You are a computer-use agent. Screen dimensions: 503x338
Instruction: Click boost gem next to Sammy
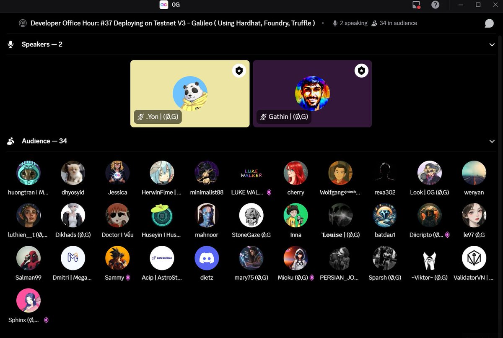point(128,278)
